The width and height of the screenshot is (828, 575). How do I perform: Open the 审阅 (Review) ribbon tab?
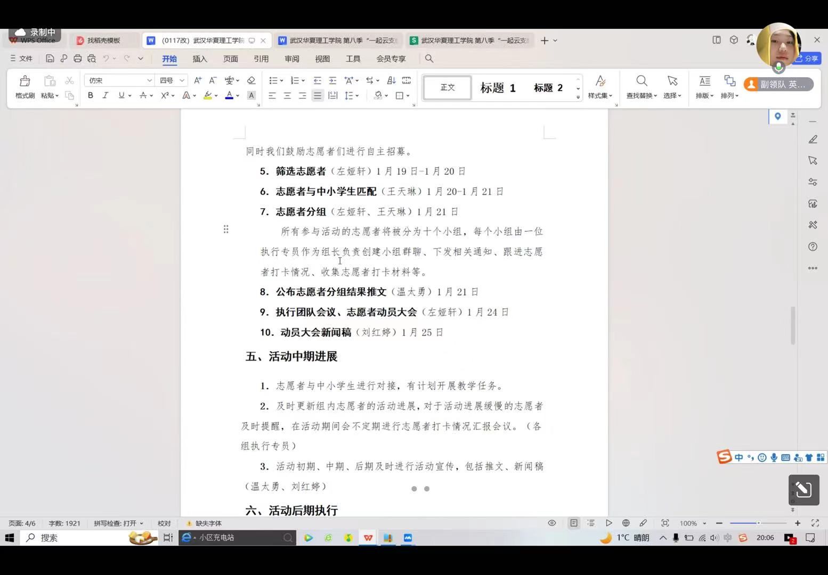[292, 59]
